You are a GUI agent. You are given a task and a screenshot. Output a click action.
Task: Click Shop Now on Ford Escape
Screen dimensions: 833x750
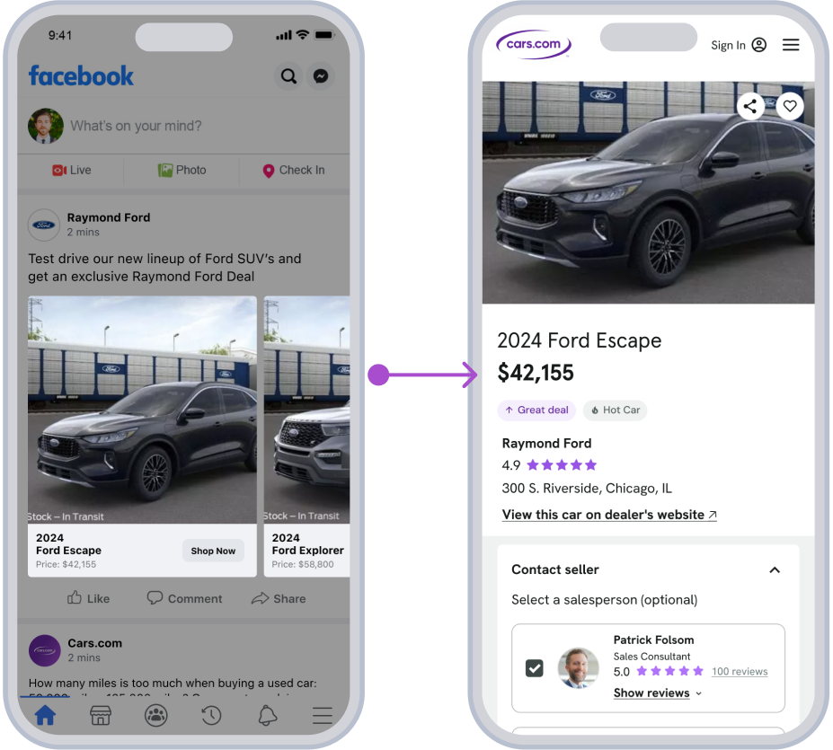pyautogui.click(x=213, y=551)
